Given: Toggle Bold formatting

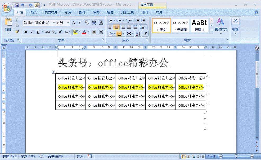Looking at the screenshot, I should coord(26,32).
